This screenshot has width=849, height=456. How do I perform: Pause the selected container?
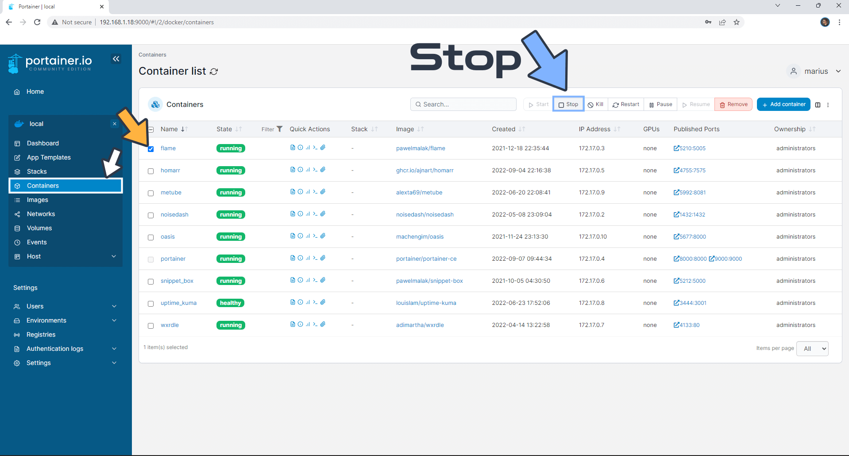tap(660, 104)
